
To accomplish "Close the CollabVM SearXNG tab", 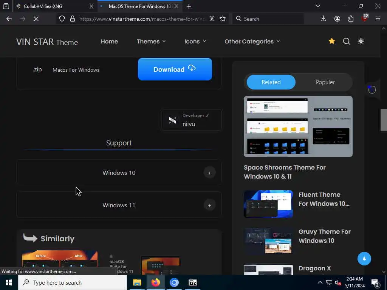I will (x=91, y=6).
